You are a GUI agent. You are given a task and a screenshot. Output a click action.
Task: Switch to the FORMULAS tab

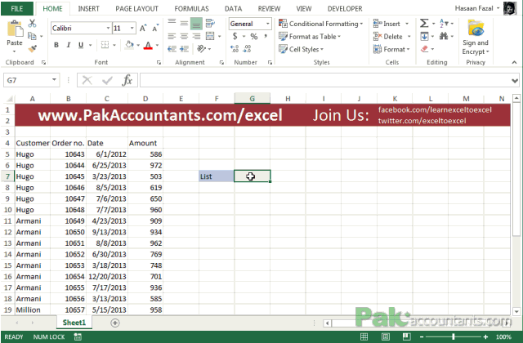pos(191,9)
